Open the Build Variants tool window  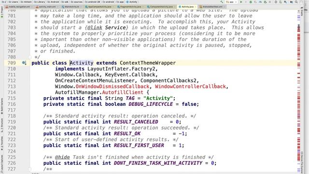click(x=2, y=106)
